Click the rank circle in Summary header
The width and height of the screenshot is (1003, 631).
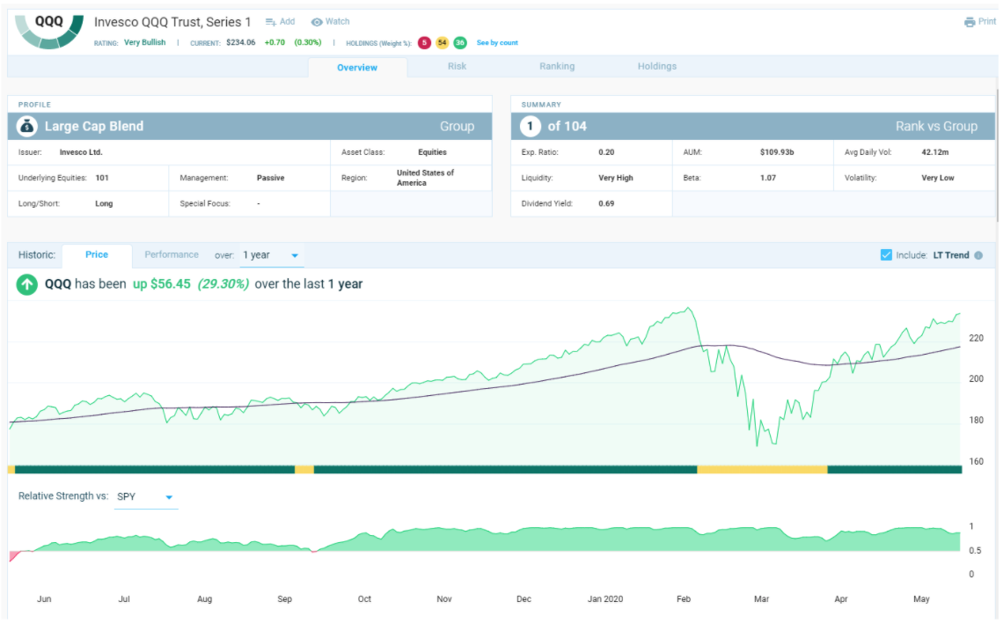click(x=530, y=126)
